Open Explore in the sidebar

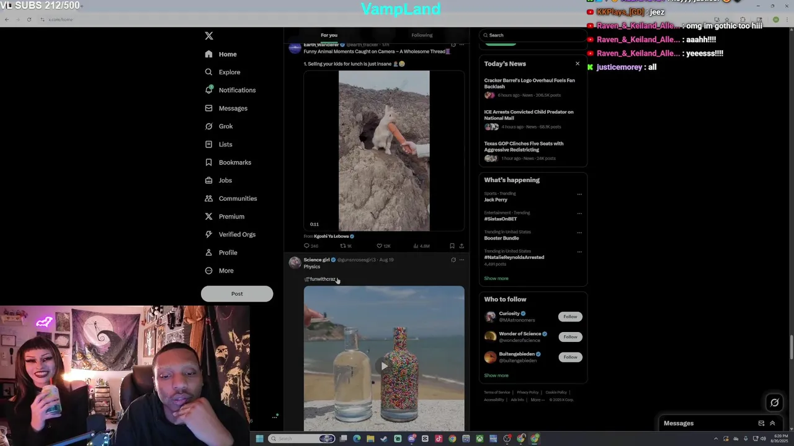pyautogui.click(x=223, y=72)
